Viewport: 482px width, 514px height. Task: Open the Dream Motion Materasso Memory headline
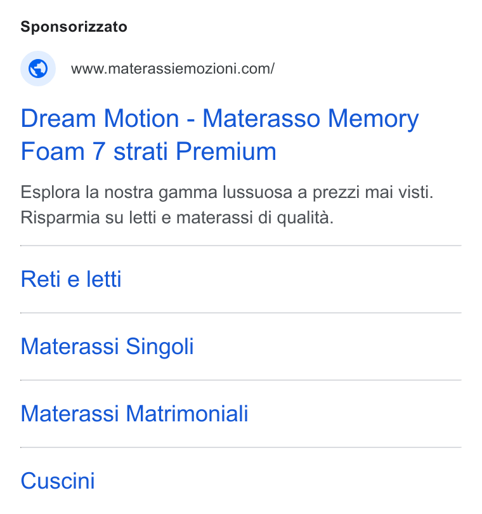click(x=219, y=135)
